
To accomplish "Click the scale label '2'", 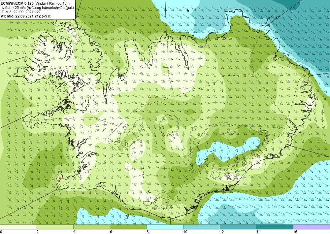I will (37, 232).
